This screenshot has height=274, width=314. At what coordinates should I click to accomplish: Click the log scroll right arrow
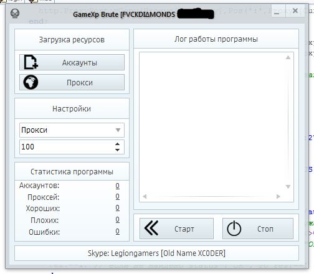click(x=278, y=196)
